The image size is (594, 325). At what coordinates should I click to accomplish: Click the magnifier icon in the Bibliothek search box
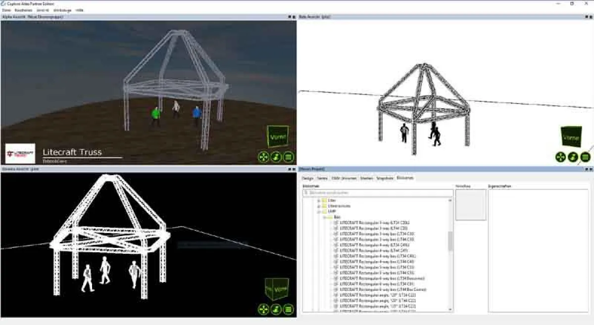pyautogui.click(x=305, y=192)
